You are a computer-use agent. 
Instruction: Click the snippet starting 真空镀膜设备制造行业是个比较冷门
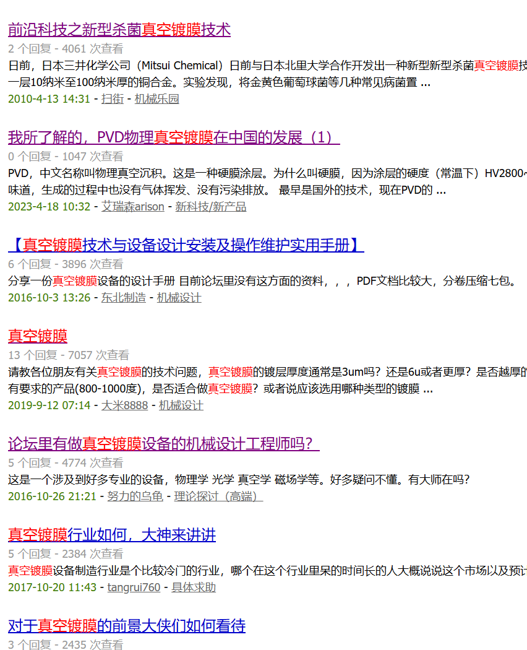pyautogui.click(x=267, y=571)
